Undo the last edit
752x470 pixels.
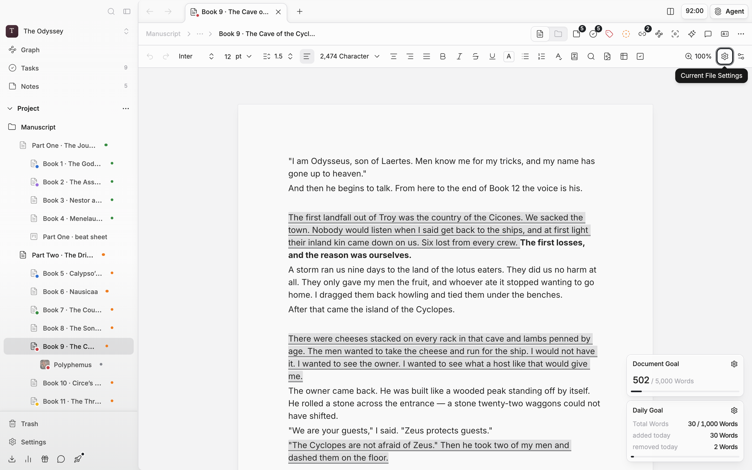[150, 56]
